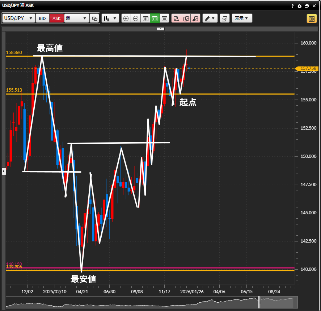Click the zoom in plus icon

(126, 18)
